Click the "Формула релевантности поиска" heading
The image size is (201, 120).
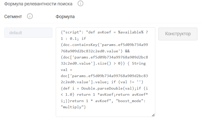tap(38, 4)
